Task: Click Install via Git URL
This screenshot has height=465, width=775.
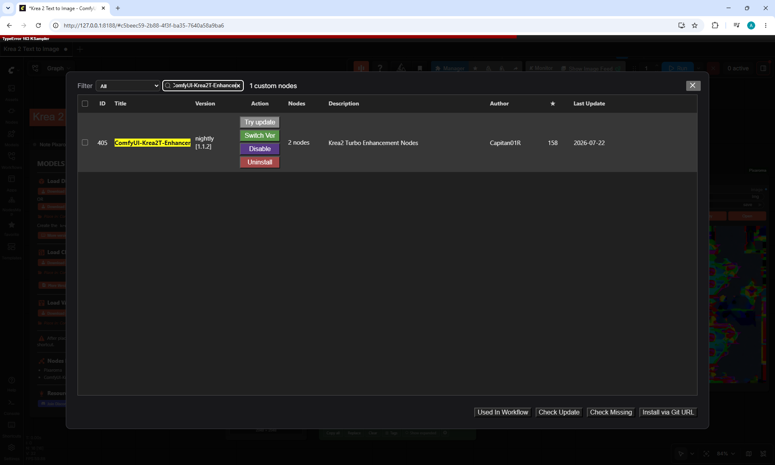Action: click(668, 412)
